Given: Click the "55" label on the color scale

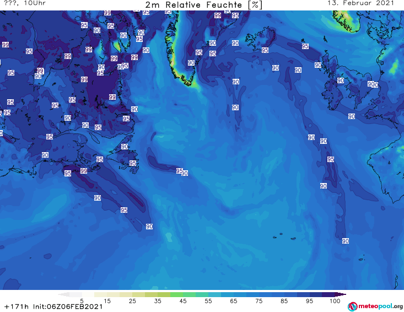Looking at the screenshot, I should click(208, 301).
